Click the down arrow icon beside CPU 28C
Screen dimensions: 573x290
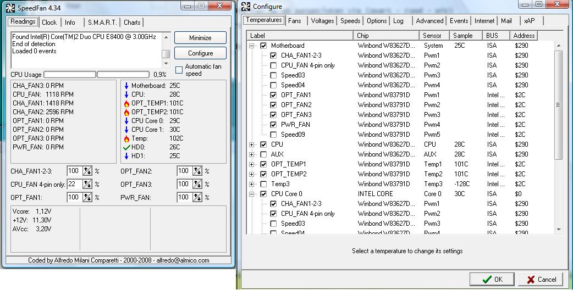[126, 94]
